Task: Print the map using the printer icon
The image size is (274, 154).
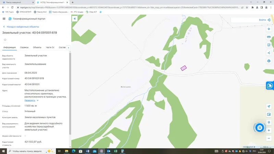Action: click(x=269, y=61)
